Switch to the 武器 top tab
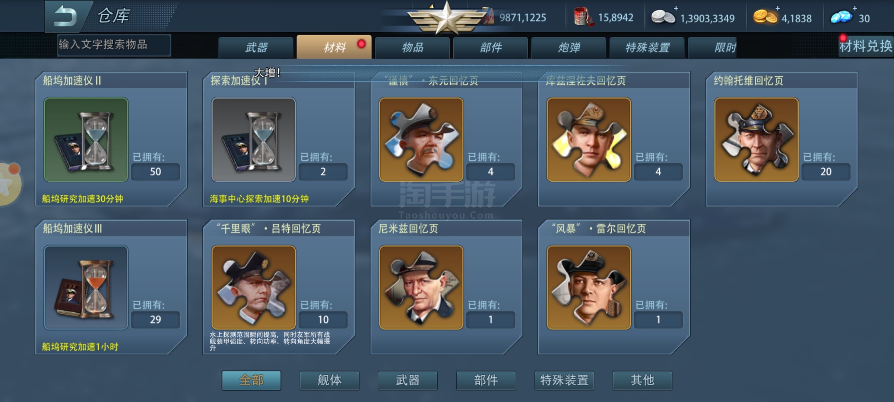This screenshot has width=894, height=402. [256, 48]
